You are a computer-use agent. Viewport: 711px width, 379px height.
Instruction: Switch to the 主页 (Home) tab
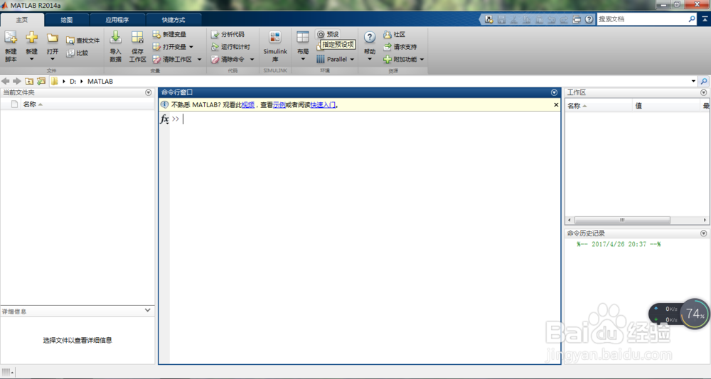[22, 20]
